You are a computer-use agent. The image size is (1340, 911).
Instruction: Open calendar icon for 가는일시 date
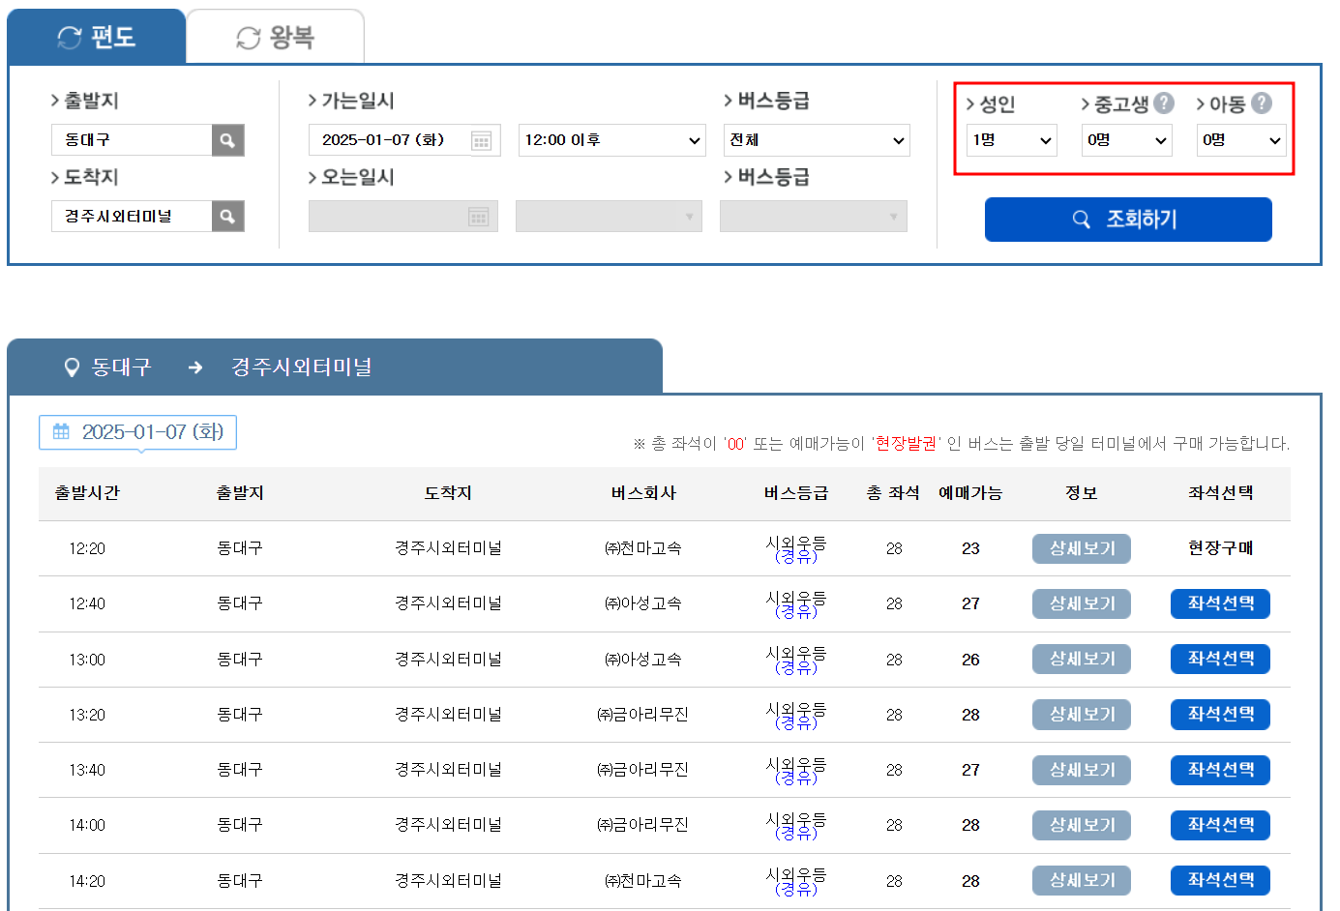pyautogui.click(x=481, y=141)
